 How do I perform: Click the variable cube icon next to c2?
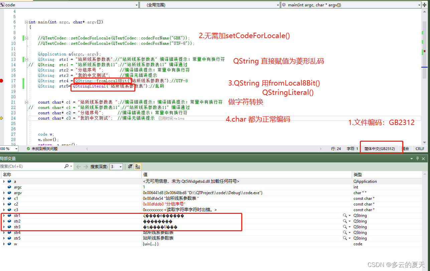coord(9,204)
